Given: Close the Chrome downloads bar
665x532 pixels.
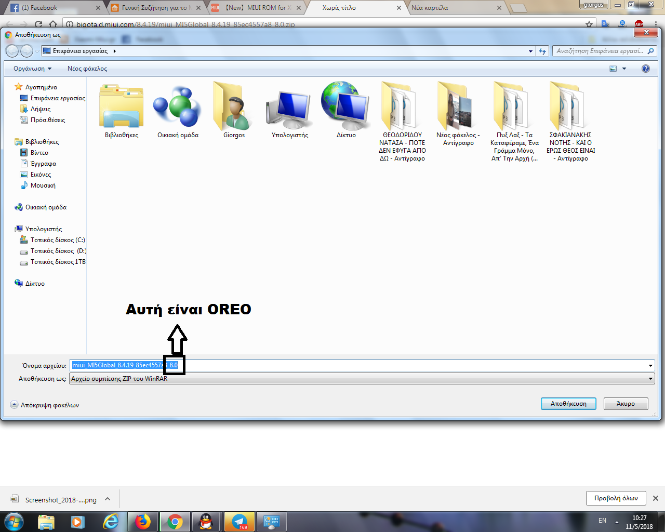Looking at the screenshot, I should [x=656, y=498].
